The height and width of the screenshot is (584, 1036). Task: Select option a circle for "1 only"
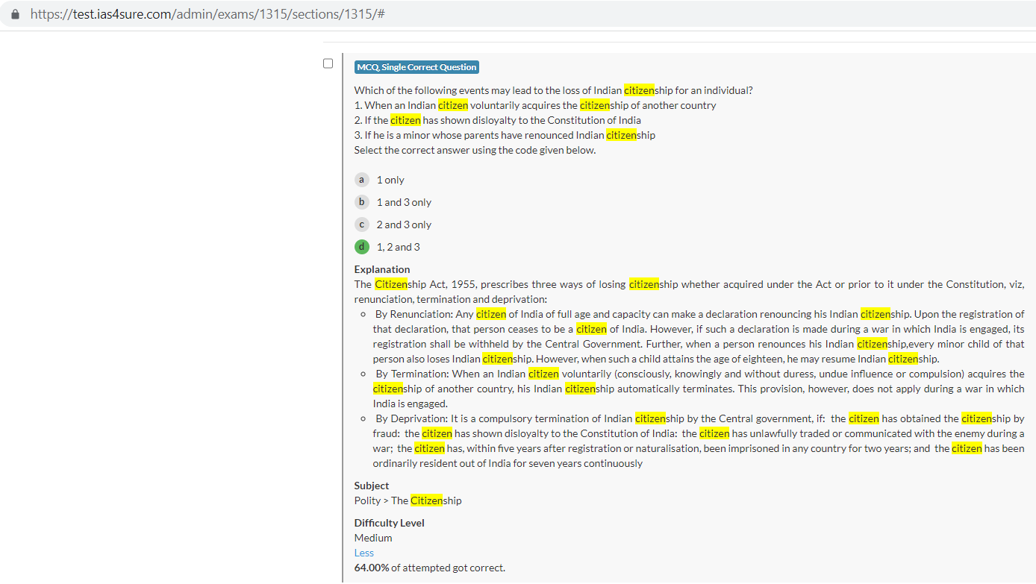[362, 180]
